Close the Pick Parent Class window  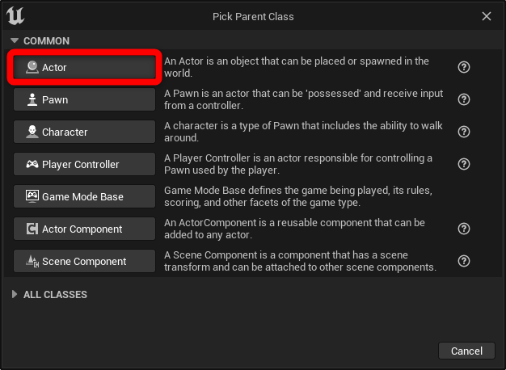[x=487, y=16]
